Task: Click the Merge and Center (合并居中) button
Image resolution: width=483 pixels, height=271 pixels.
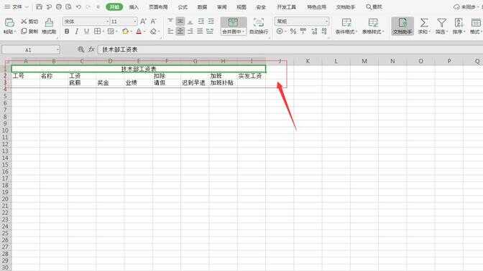Action: click(233, 26)
